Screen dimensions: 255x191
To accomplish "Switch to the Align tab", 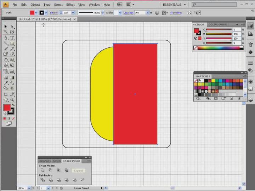I will tap(57, 161).
